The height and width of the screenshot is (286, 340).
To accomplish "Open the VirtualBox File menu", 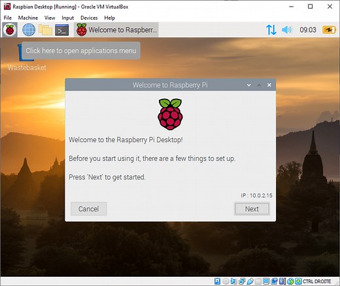I will 8,18.
